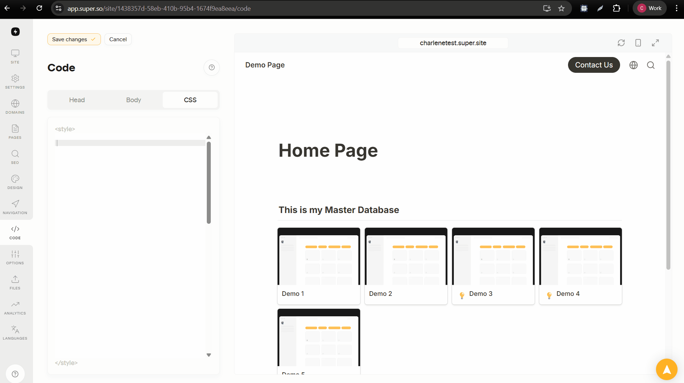The height and width of the screenshot is (383, 684).
Task: Go to Domains in the sidebar
Action: tap(15, 107)
